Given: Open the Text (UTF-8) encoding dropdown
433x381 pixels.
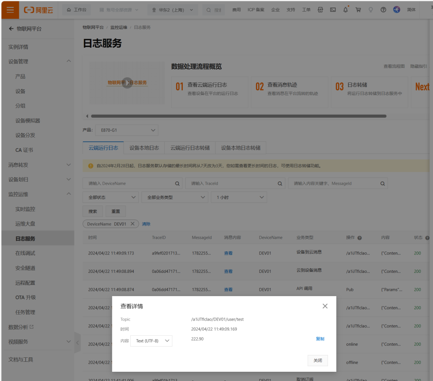Looking at the screenshot, I should coord(151,341).
